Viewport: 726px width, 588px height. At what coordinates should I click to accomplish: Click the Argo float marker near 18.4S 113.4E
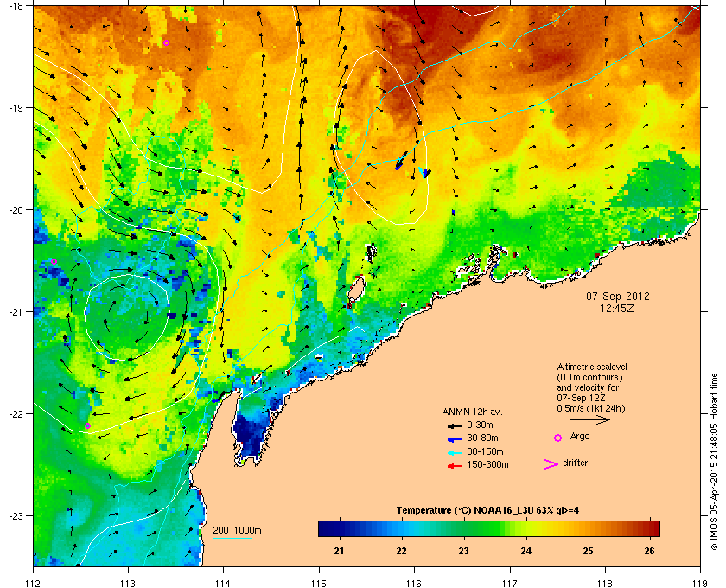click(x=166, y=43)
